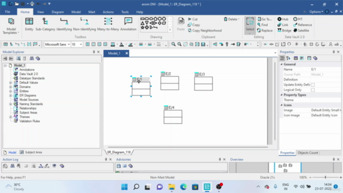Switch to the Tools ribbon tab
This screenshot has height=193, width=343.
pyautogui.click(x=125, y=12)
